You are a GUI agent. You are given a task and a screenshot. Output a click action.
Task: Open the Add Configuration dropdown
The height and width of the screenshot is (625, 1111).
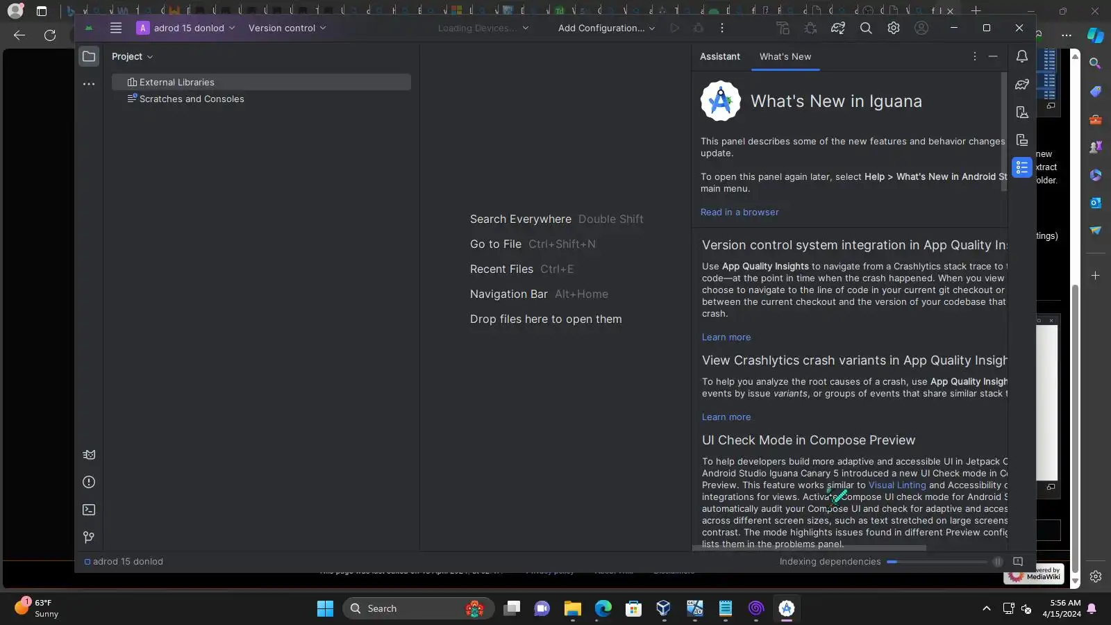[607, 28]
